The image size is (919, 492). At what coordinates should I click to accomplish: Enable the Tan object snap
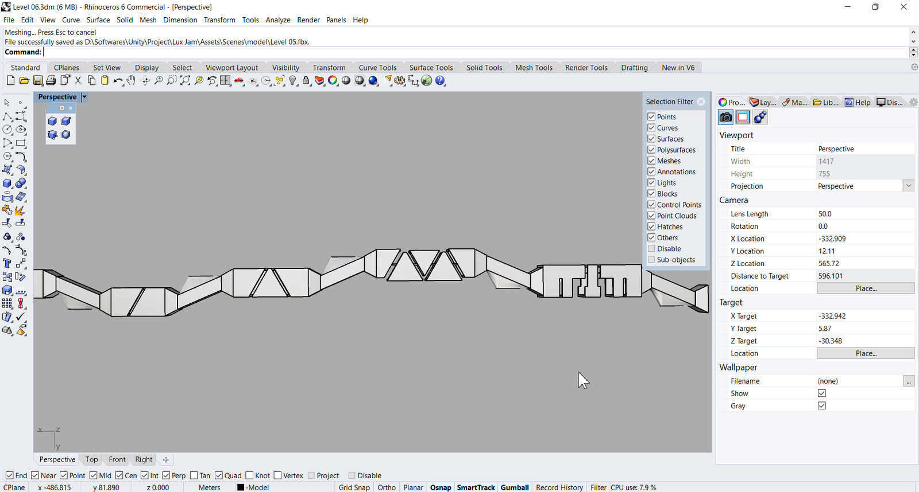point(194,475)
